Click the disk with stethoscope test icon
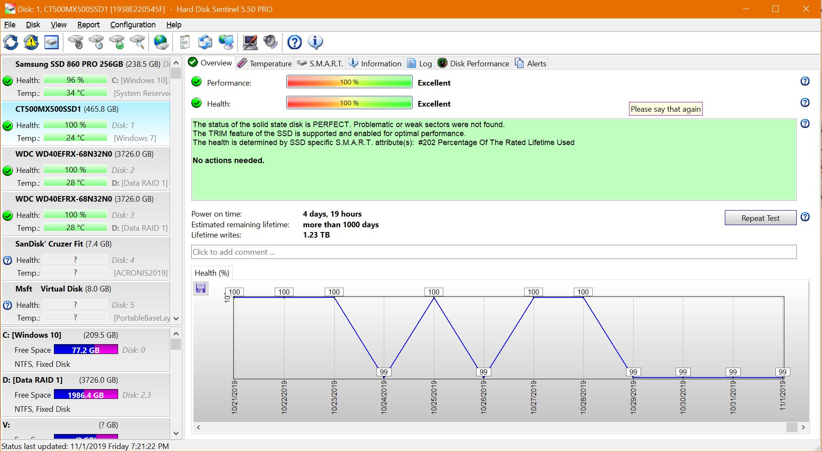Image resolution: width=822 pixels, height=452 pixels. [76, 42]
